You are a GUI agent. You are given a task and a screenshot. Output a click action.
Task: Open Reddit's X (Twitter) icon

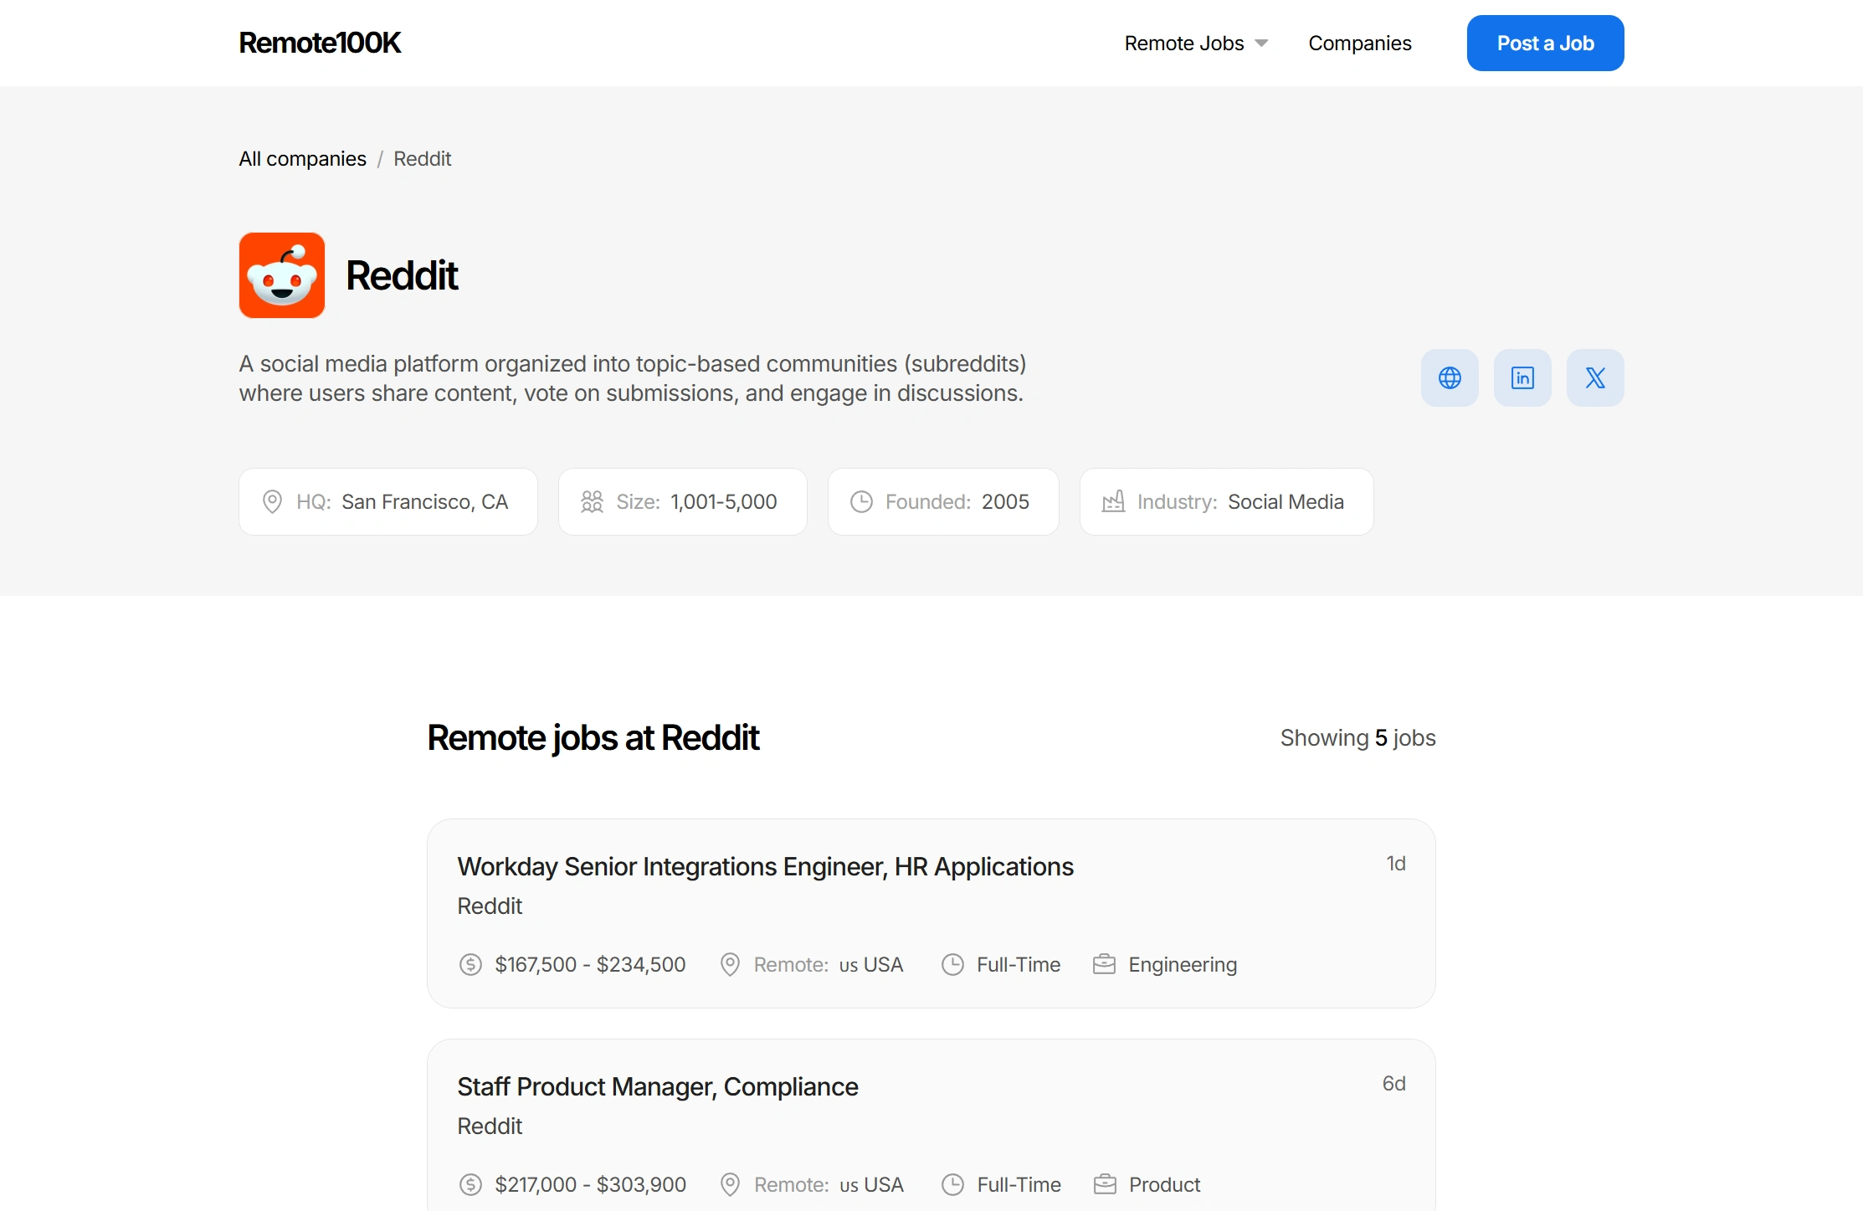(x=1595, y=378)
